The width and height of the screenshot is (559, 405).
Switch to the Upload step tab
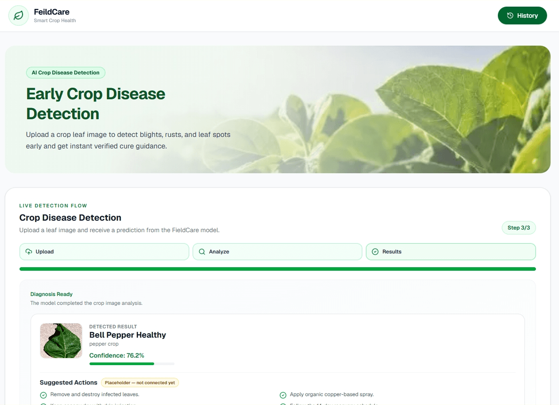[104, 252]
